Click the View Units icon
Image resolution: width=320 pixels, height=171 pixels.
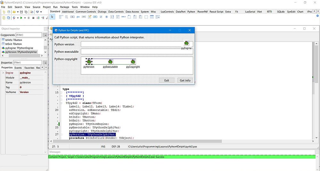4,18
